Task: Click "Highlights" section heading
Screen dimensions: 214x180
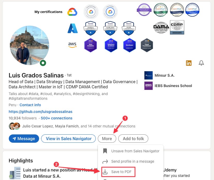Action: tap(21, 161)
